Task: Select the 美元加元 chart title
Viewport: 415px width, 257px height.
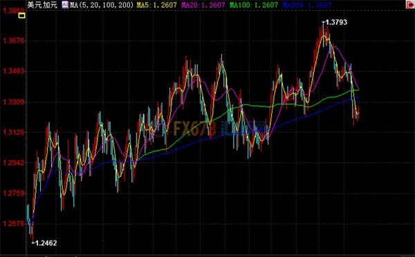Action: tap(41, 5)
